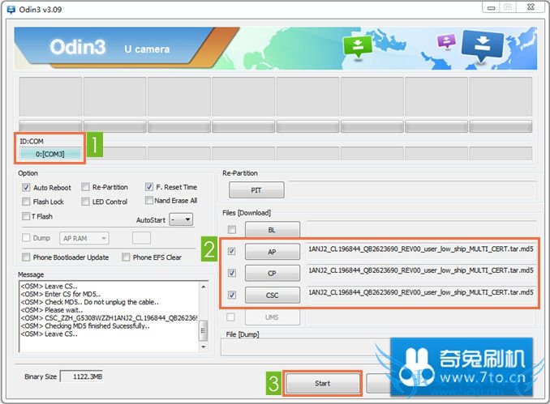
Task: Click log line 'Checking MD5 finished Sucessfully..'
Action: tap(85, 326)
